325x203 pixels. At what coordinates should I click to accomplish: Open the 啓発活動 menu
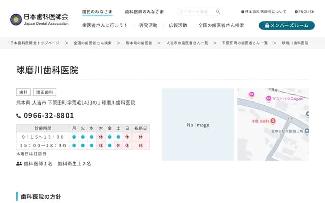[x=148, y=25]
